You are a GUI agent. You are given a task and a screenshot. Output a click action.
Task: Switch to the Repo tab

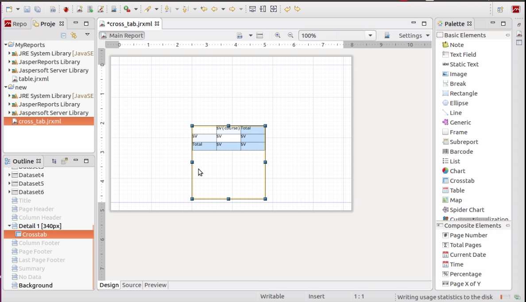click(16, 24)
